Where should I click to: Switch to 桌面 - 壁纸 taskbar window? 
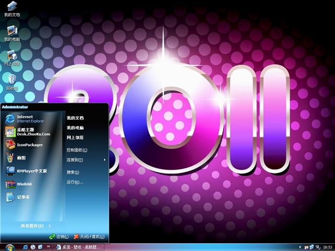point(78,247)
